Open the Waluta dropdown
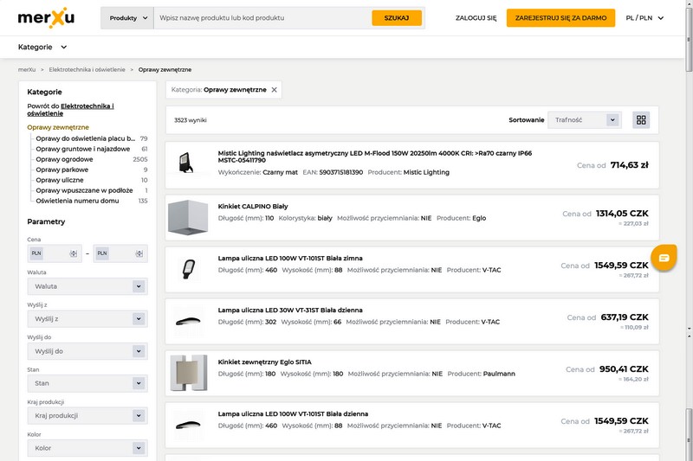Screen dimensions: 693x461 click(87, 286)
